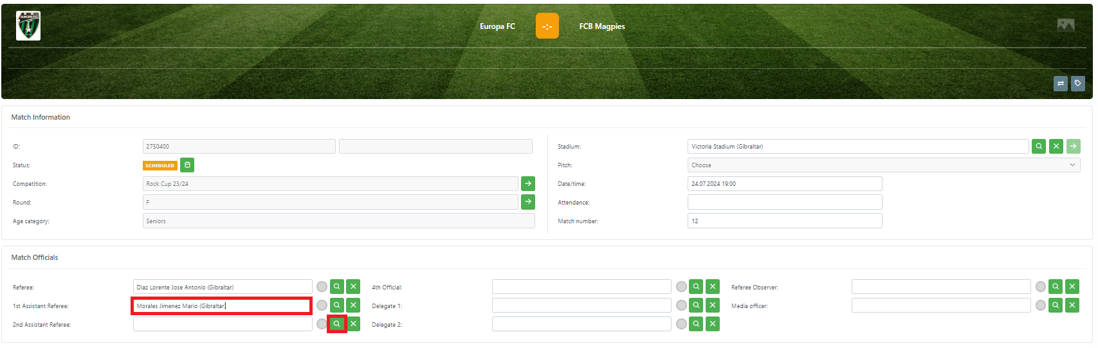Open the Pitch dropdown
The height and width of the screenshot is (348, 1098).
click(883, 165)
